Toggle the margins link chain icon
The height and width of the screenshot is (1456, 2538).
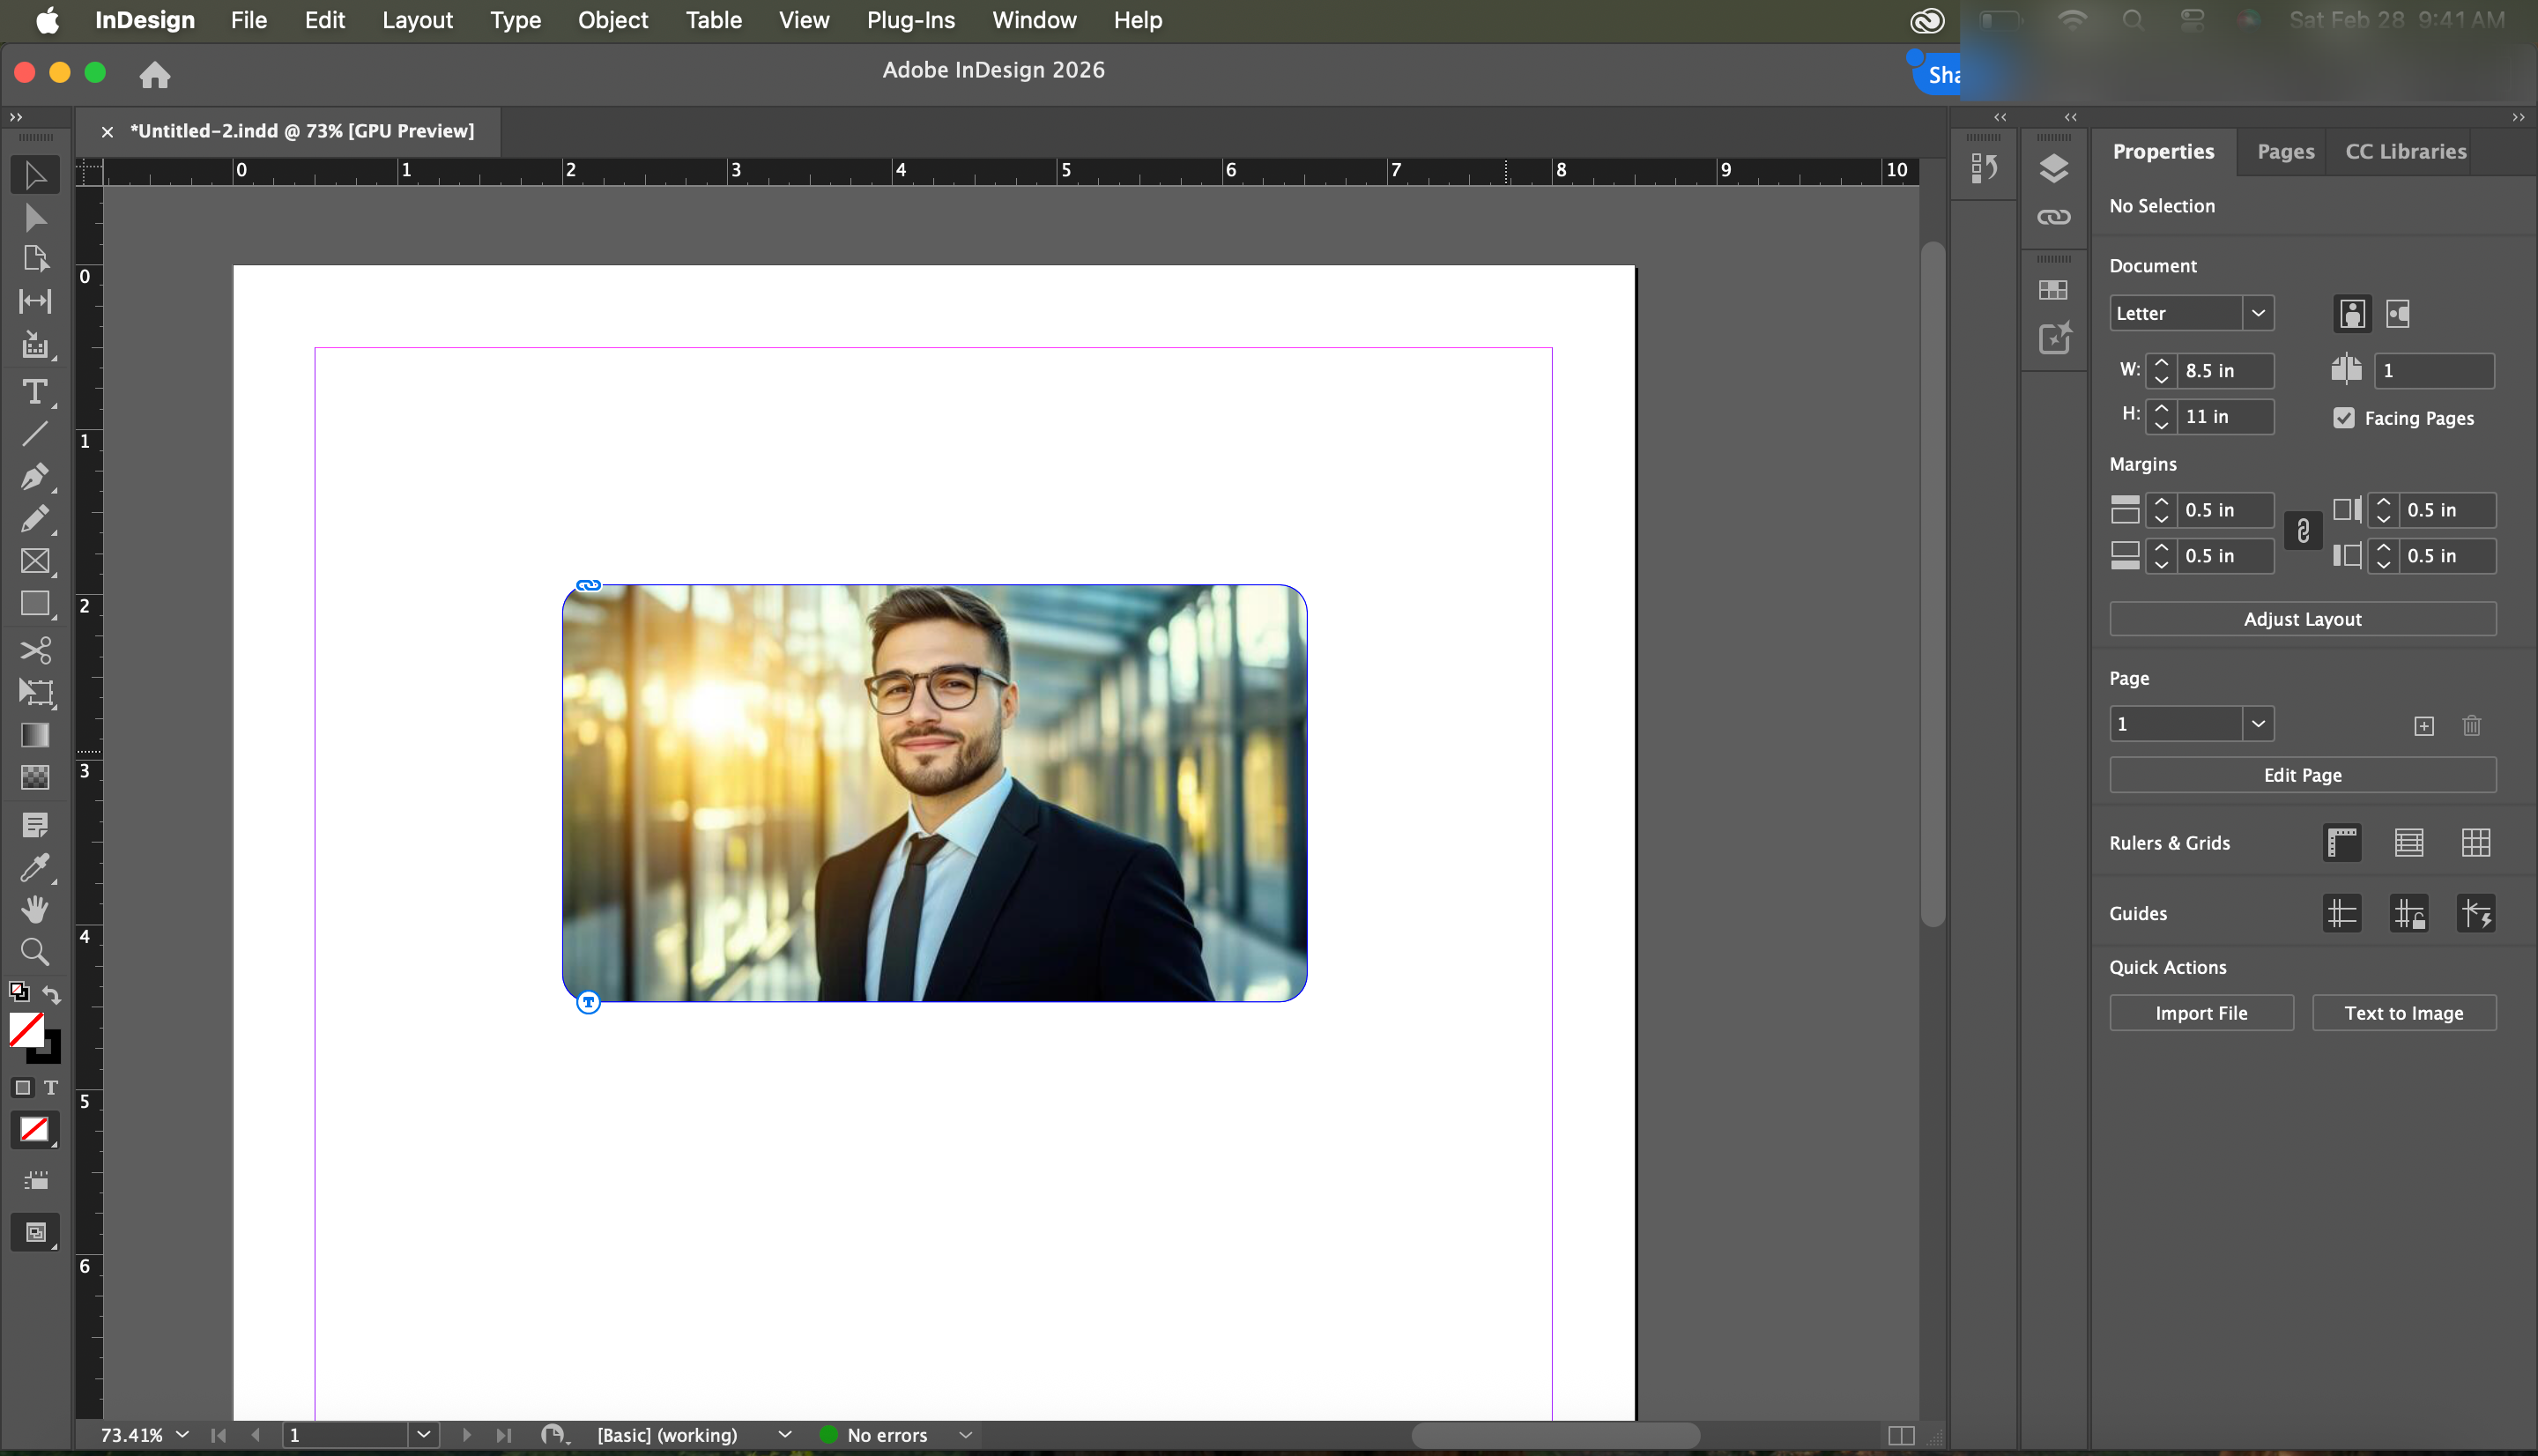click(x=2303, y=531)
